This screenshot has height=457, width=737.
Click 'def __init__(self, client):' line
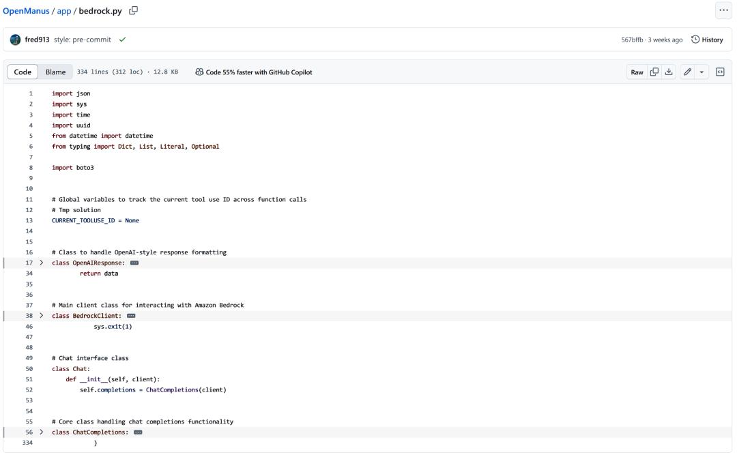pyautogui.click(x=113, y=379)
